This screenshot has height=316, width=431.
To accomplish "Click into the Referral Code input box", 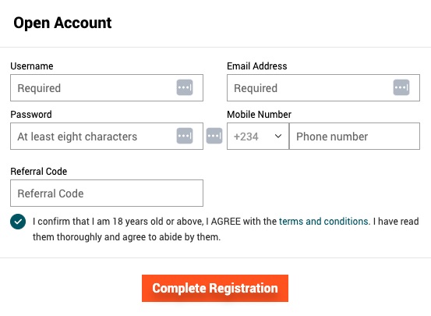I will (107, 194).
